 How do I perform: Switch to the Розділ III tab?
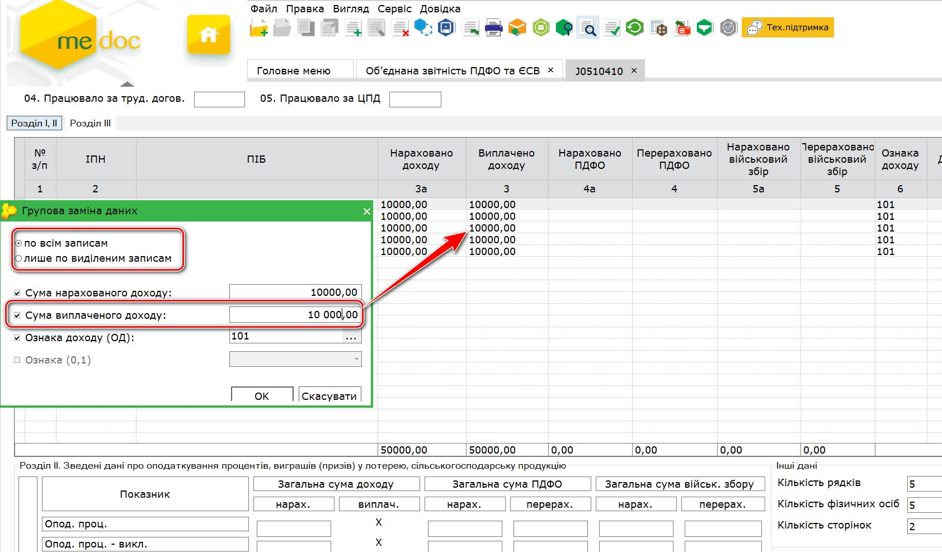click(90, 123)
